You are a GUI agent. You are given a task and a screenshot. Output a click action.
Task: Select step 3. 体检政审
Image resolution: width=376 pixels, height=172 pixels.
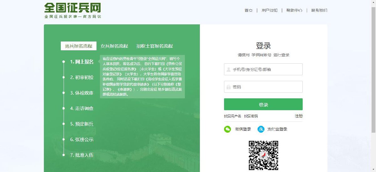tap(81, 93)
